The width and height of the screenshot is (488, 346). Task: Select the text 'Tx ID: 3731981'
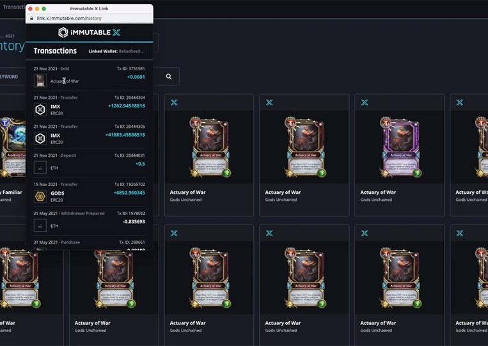click(130, 68)
